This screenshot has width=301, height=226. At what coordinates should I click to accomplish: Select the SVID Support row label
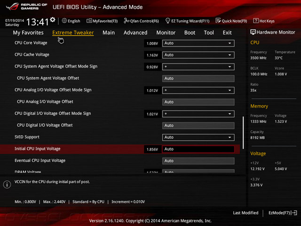pos(27,137)
